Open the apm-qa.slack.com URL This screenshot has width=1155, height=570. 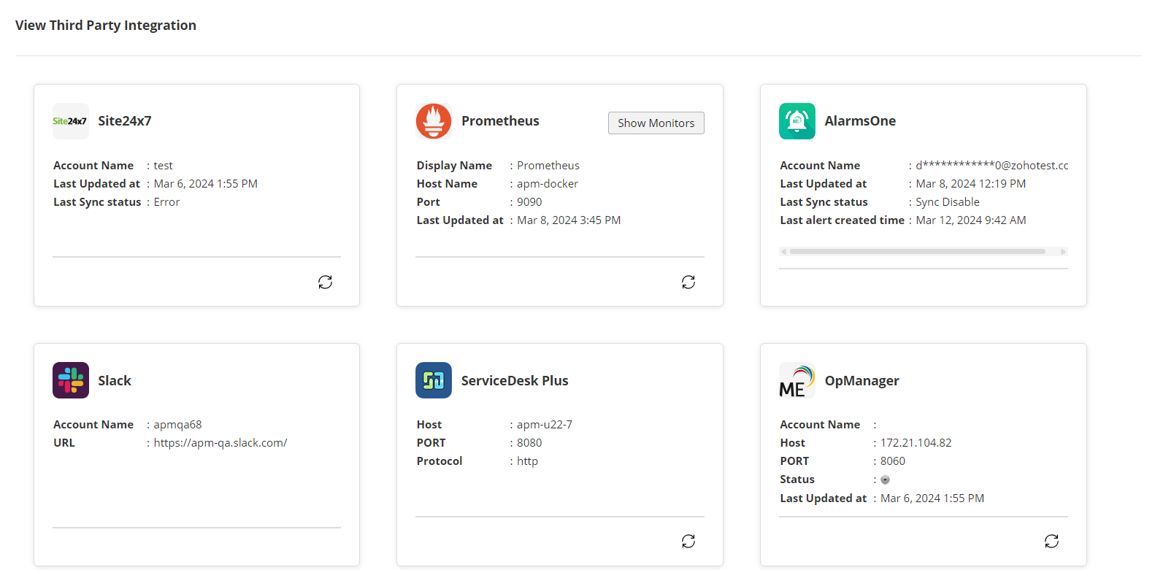pyautogui.click(x=220, y=443)
